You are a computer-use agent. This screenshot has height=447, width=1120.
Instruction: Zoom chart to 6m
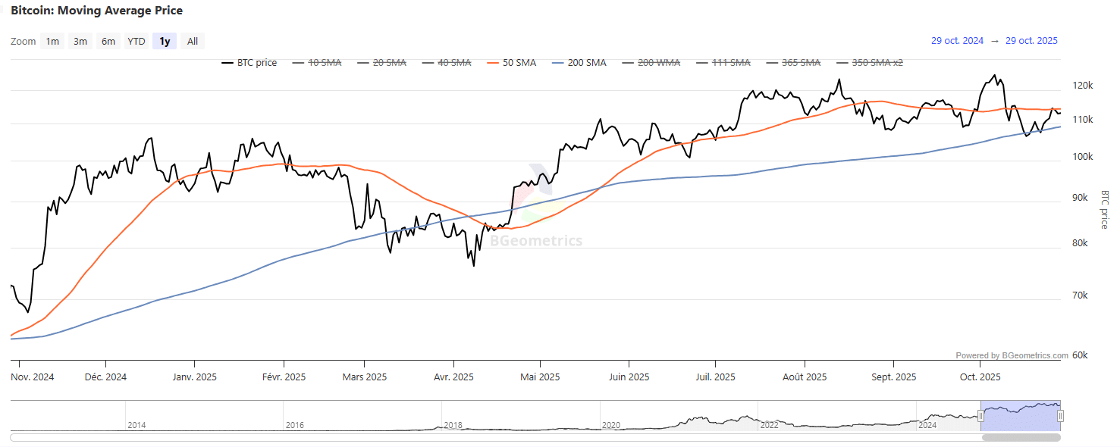click(x=108, y=42)
